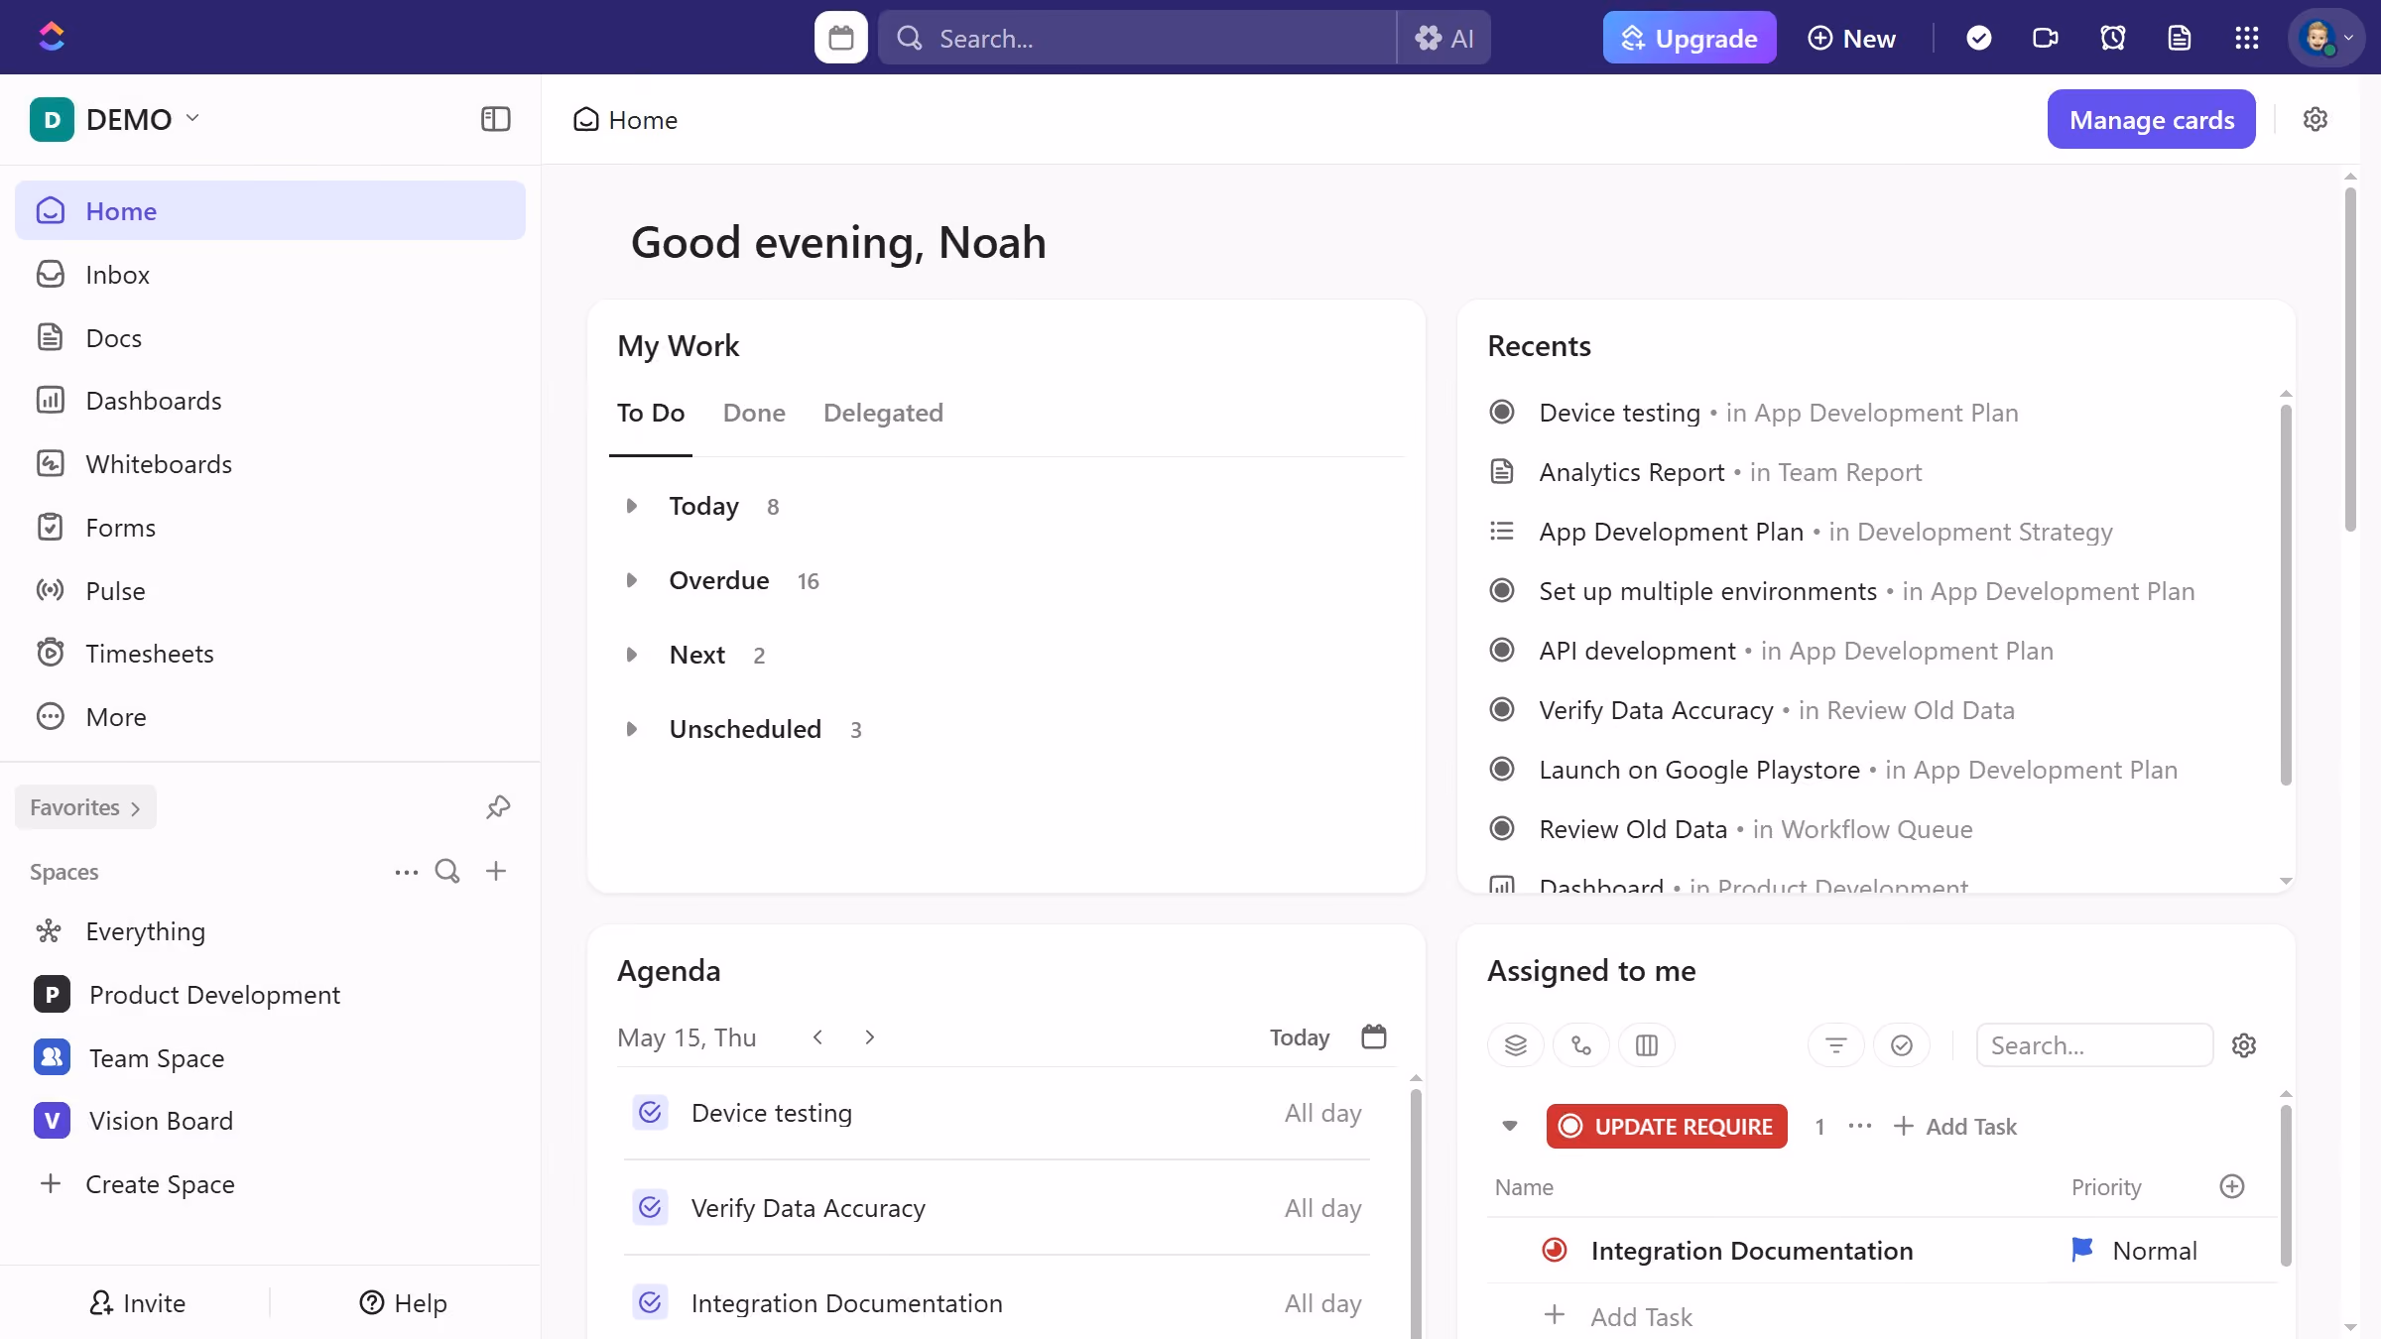Click the main page vertical scrollbar
The image size is (2381, 1339).
click(2350, 357)
